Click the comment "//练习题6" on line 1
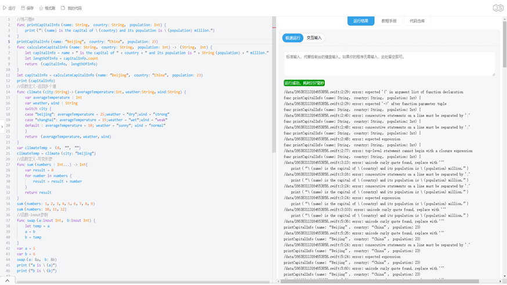Image resolution: width=507 pixels, height=285 pixels. [26, 19]
